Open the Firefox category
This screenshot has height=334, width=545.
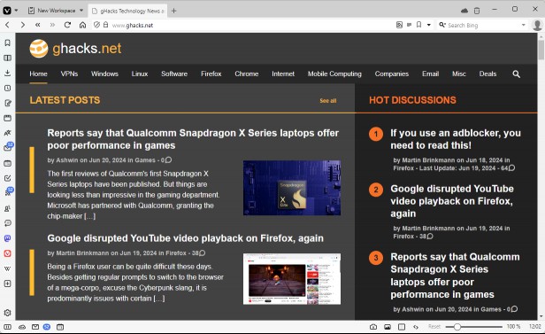point(211,74)
